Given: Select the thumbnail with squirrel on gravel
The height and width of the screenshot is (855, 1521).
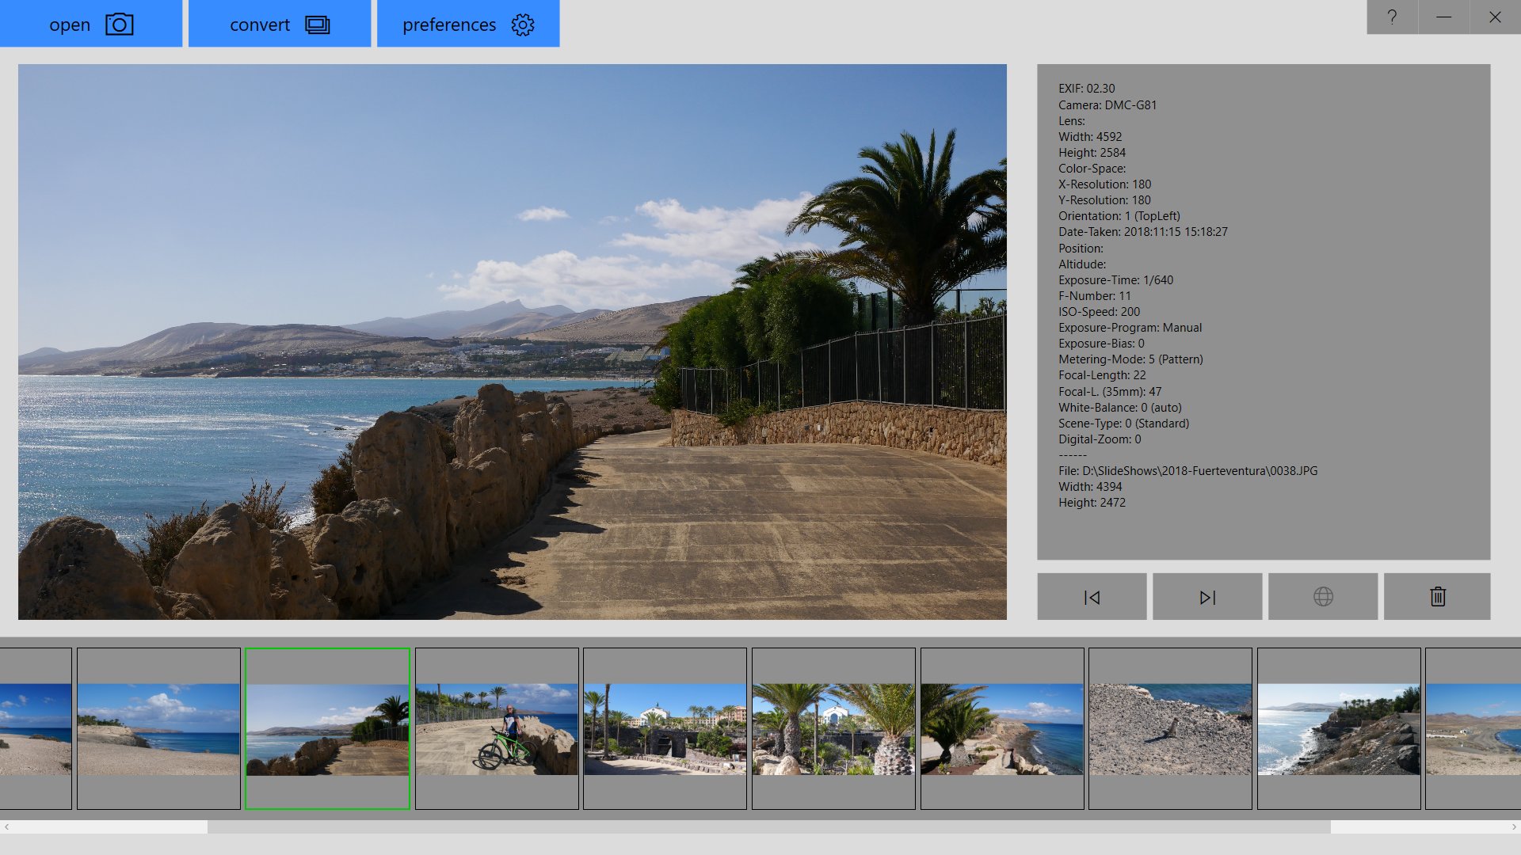Looking at the screenshot, I should [1170, 728].
